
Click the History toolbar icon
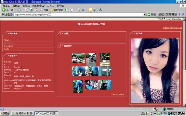point(66,10)
